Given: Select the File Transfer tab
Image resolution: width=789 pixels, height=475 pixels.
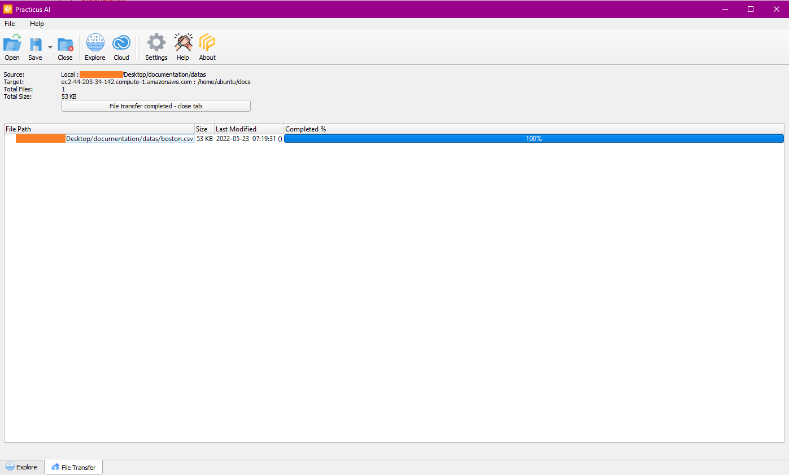Looking at the screenshot, I should coord(73,467).
